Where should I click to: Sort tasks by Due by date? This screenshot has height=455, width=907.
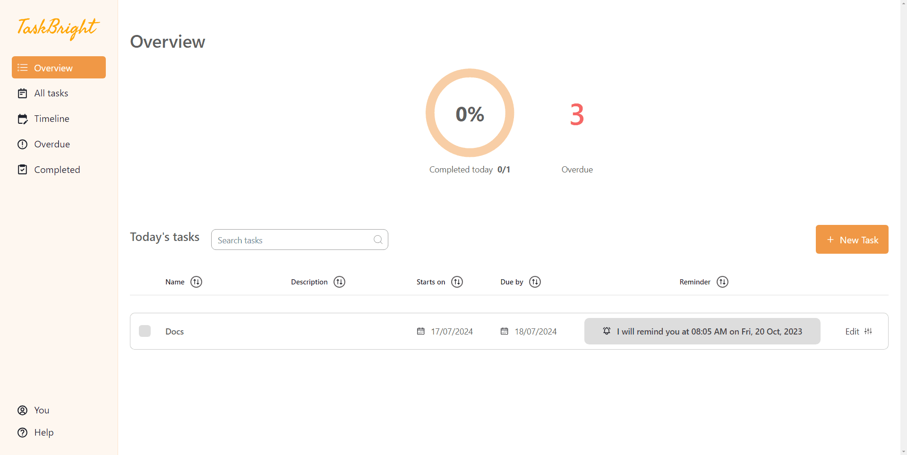tap(535, 282)
